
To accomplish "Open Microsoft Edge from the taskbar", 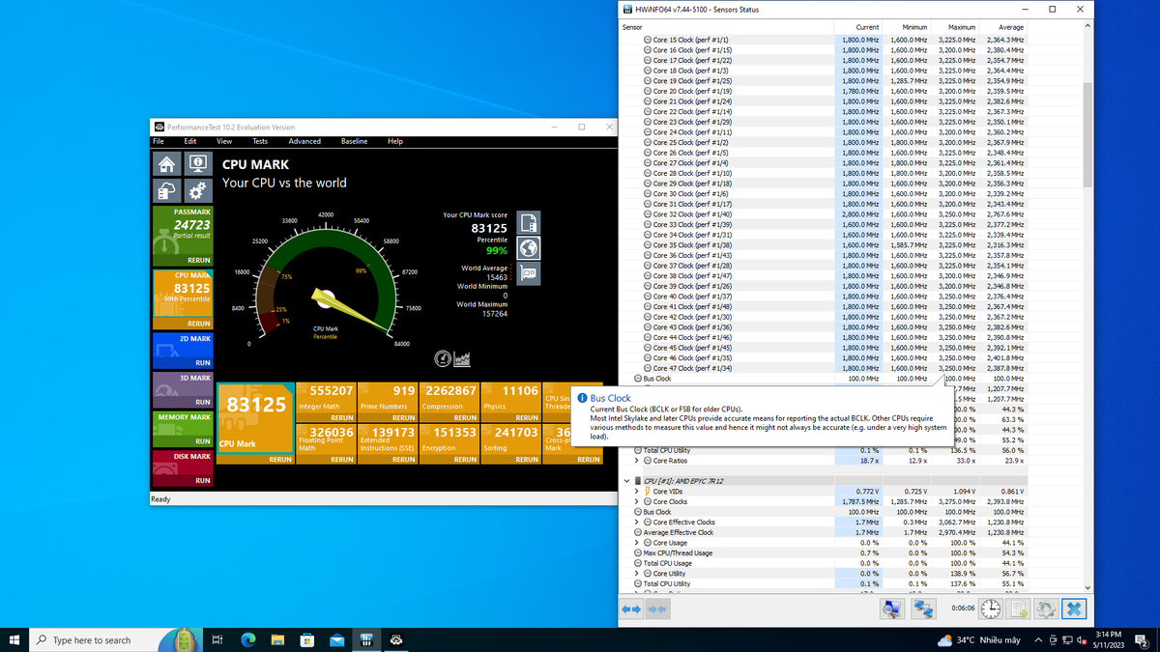I will coord(246,639).
